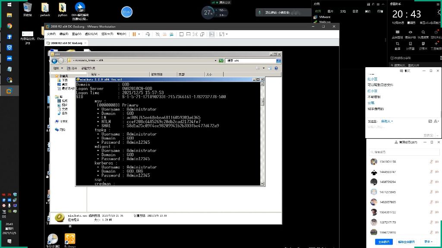This screenshot has height=248, width=442.
Task: Click the 修改日期 column header
Action: coord(164,74)
